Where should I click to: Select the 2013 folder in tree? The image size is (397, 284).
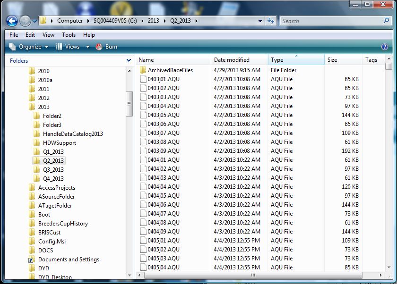tap(43, 107)
